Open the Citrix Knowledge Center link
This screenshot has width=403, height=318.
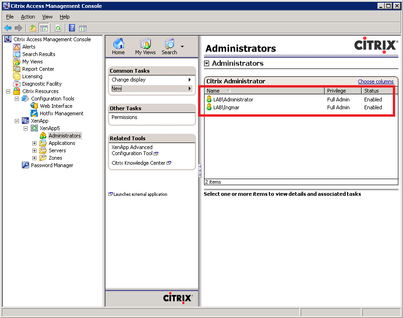[138, 163]
